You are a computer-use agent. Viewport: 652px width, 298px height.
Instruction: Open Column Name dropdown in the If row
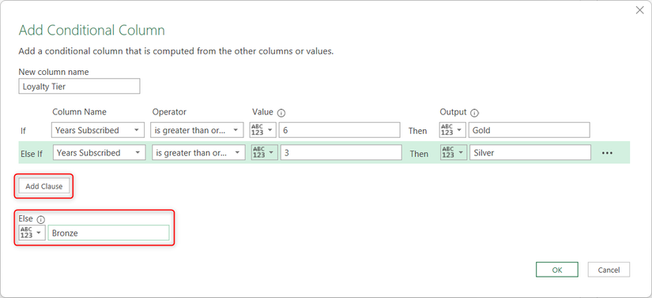[98, 130]
